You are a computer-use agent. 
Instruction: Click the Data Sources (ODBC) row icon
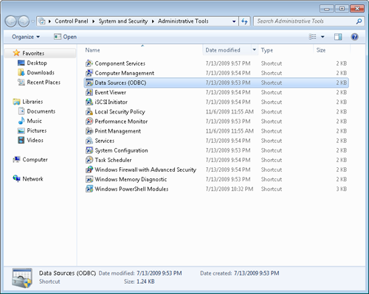point(89,83)
